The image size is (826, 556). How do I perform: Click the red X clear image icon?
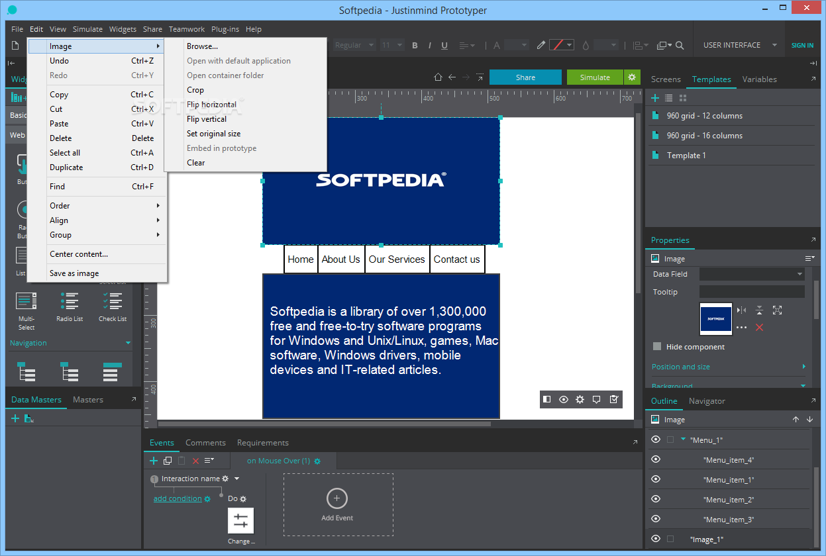(x=759, y=327)
